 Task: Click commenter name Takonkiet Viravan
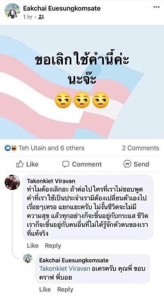pos(51,181)
